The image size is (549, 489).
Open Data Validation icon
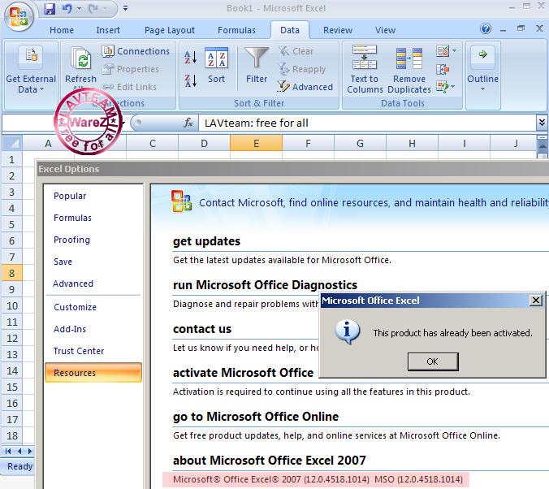(x=443, y=51)
